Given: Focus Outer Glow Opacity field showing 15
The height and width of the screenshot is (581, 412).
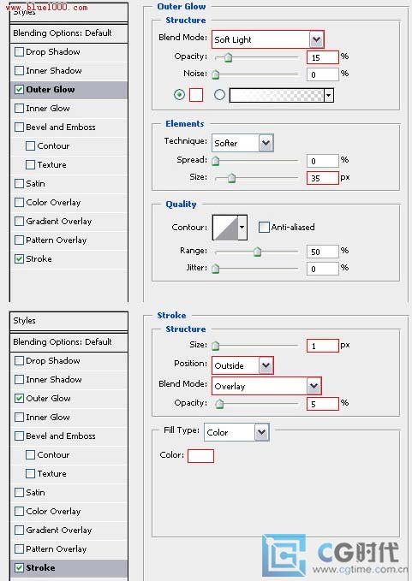Looking at the screenshot, I should coord(323,57).
